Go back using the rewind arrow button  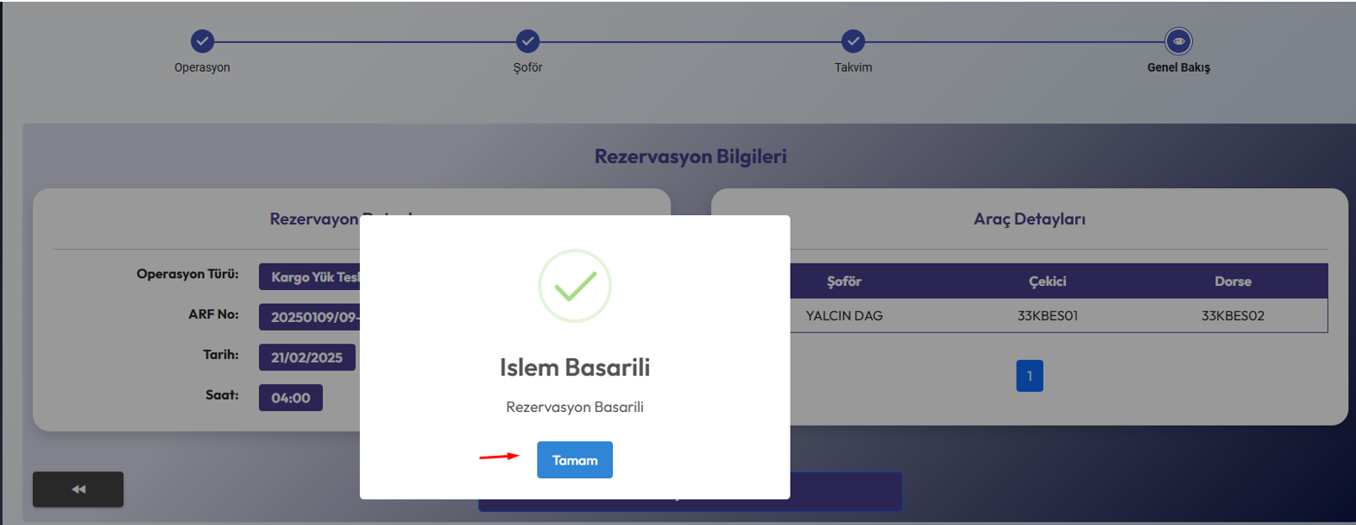pos(78,490)
